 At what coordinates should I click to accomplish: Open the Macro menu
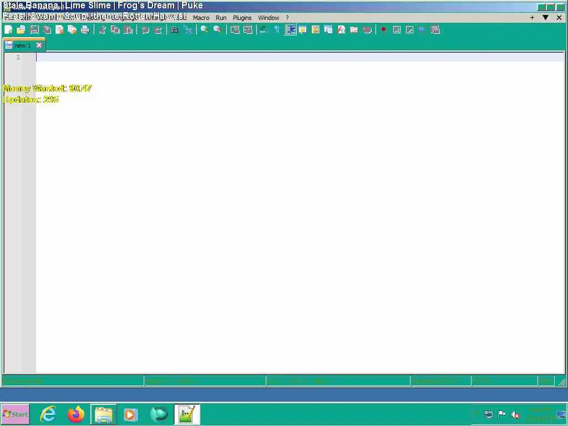tap(201, 18)
